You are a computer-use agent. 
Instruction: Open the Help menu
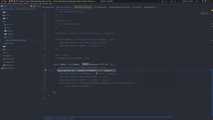tap(51, 4)
